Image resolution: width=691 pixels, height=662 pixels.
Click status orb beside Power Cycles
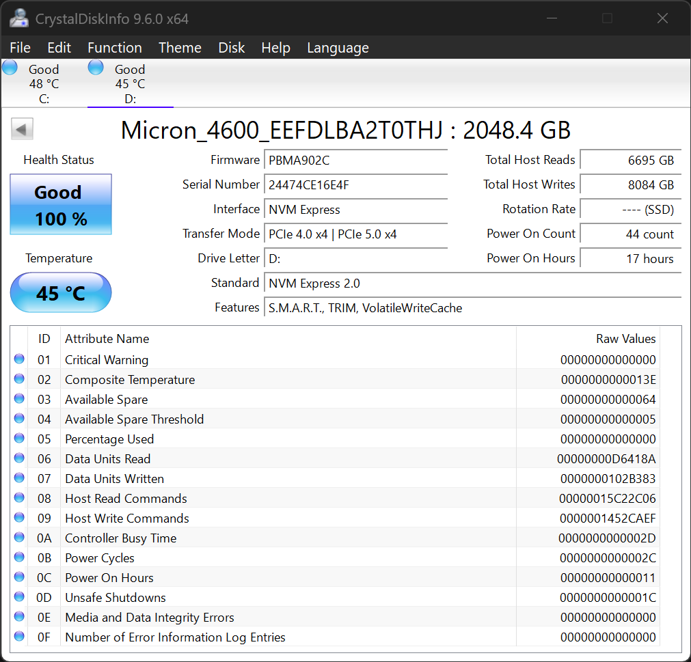(19, 557)
